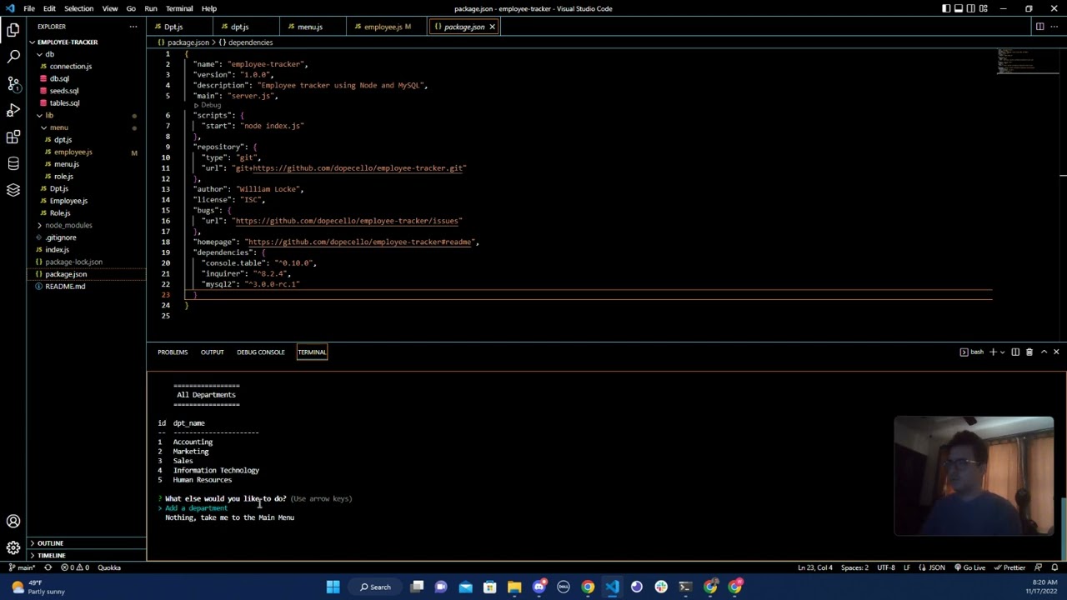
Task: Click Quokka in status bar
Action: pos(109,567)
